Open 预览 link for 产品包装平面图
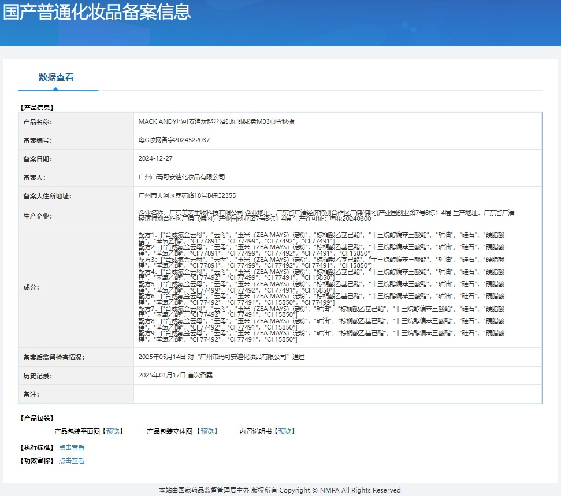The height and width of the screenshot is (496, 561). pos(113,431)
